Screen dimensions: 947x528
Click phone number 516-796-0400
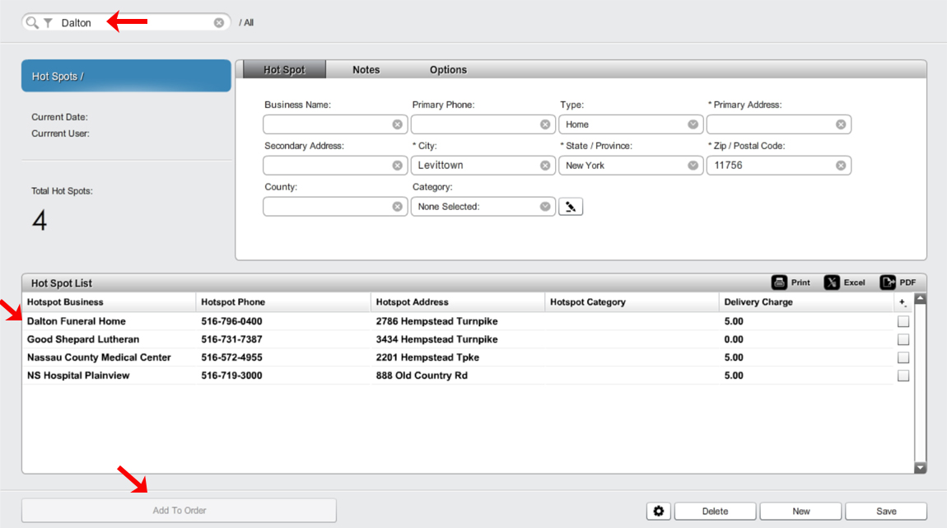click(x=231, y=321)
